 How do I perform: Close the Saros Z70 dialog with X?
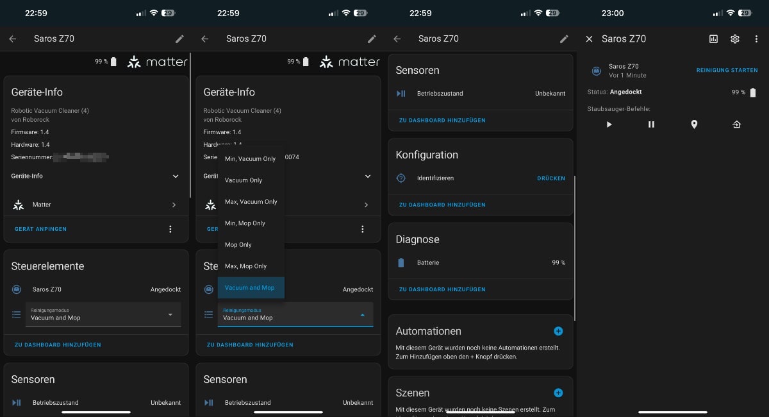tap(589, 39)
